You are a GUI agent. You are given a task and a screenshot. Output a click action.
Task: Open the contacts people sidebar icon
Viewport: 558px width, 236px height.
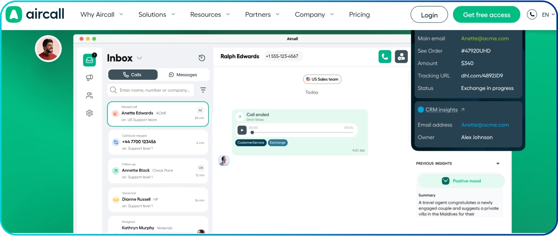[x=89, y=95]
